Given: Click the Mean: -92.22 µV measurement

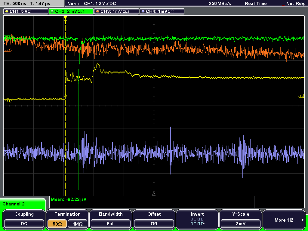Looking at the screenshot, I should (x=69, y=199).
